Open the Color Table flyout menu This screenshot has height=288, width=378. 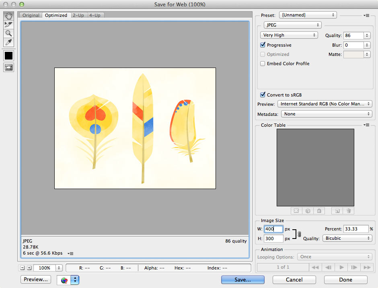366,125
